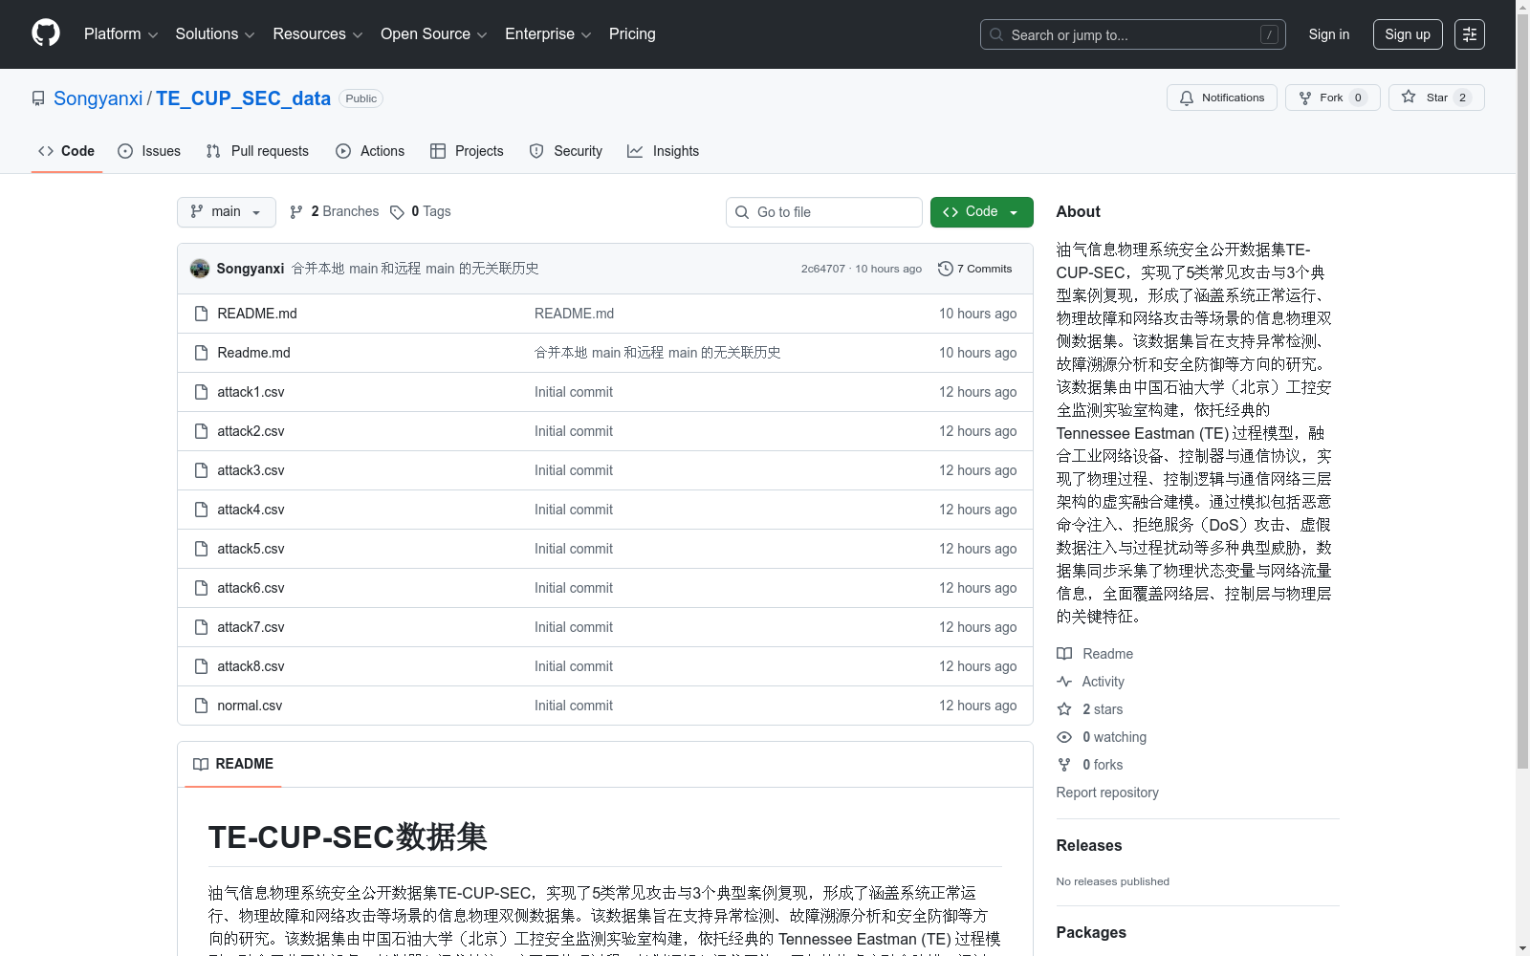Click the commit history clock icon
1530x956 pixels.
click(946, 269)
